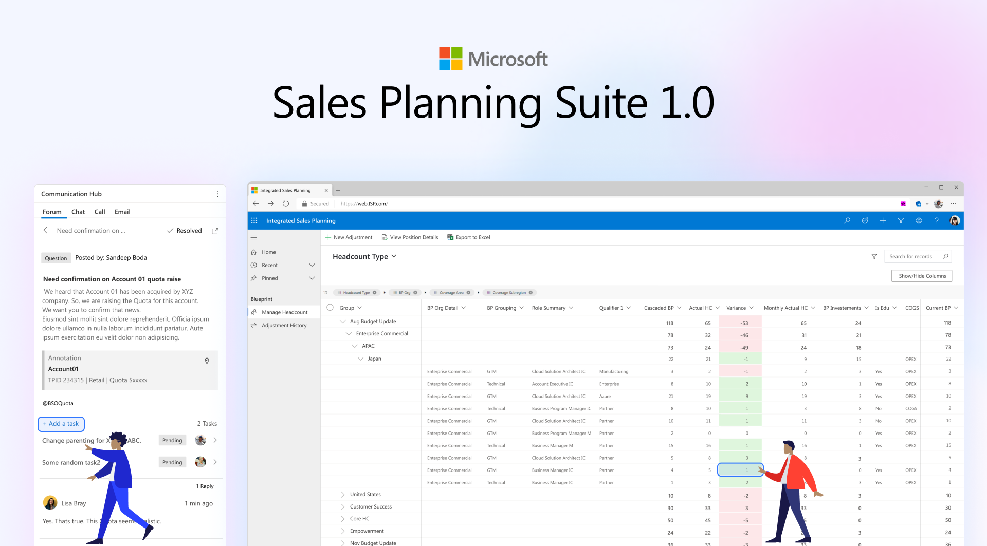Open user profile avatar in header
This screenshot has height=546, width=987.
tap(955, 220)
